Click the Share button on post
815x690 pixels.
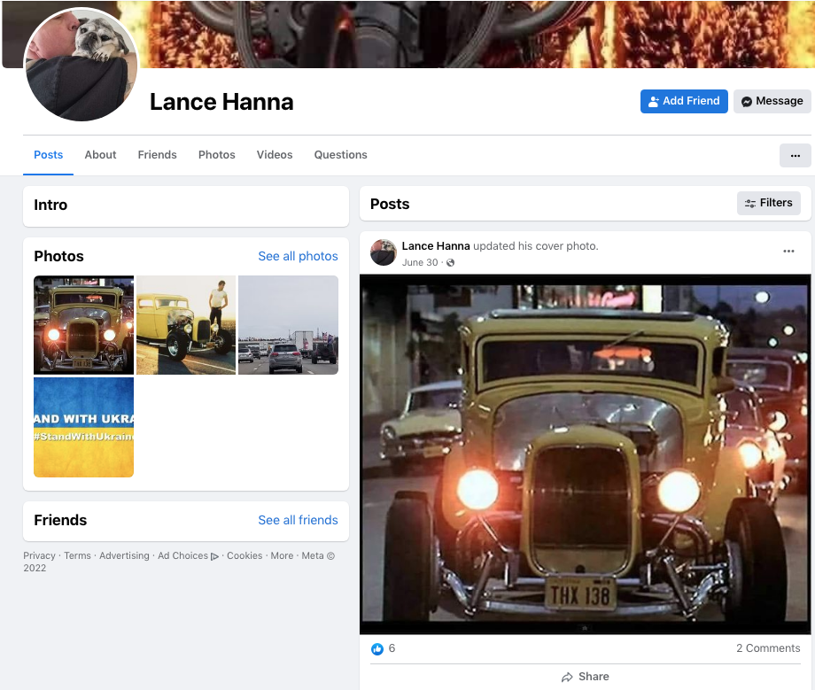click(x=585, y=677)
